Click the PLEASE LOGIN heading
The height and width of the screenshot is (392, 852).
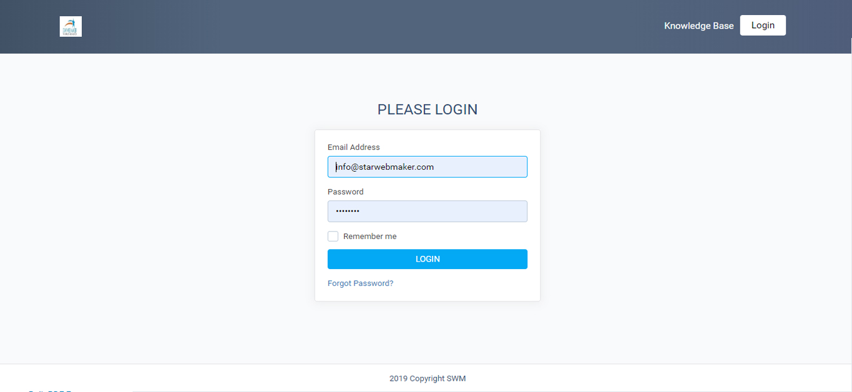(x=428, y=109)
